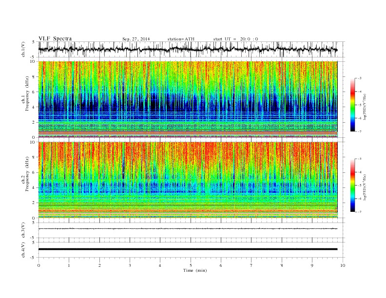Click the ch.1 spectrogram panel

188,99
